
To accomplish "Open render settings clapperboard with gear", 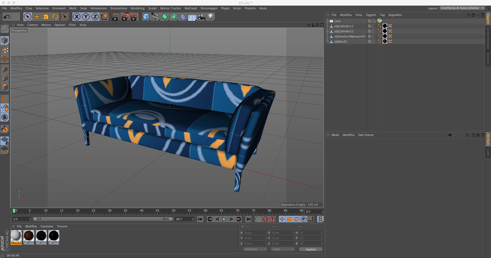I will (x=135, y=17).
